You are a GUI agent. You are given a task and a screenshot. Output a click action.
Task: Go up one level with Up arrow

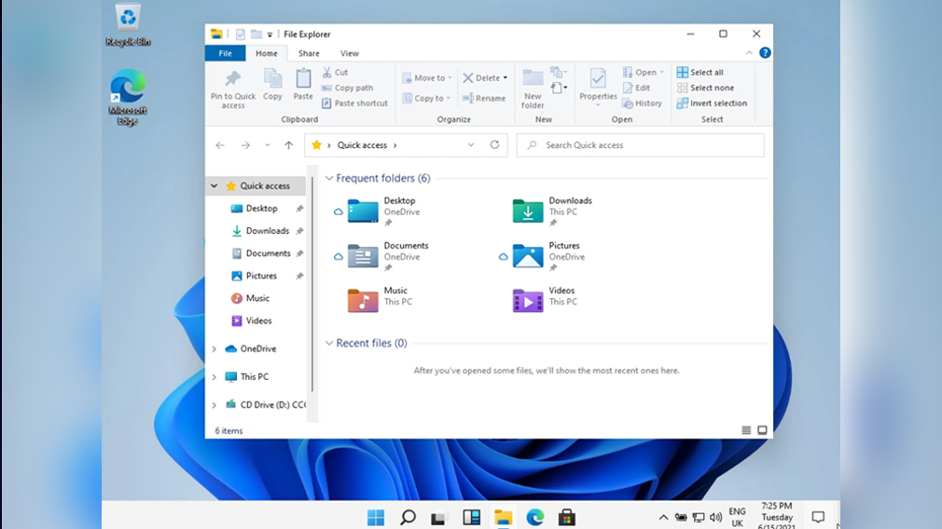click(288, 145)
